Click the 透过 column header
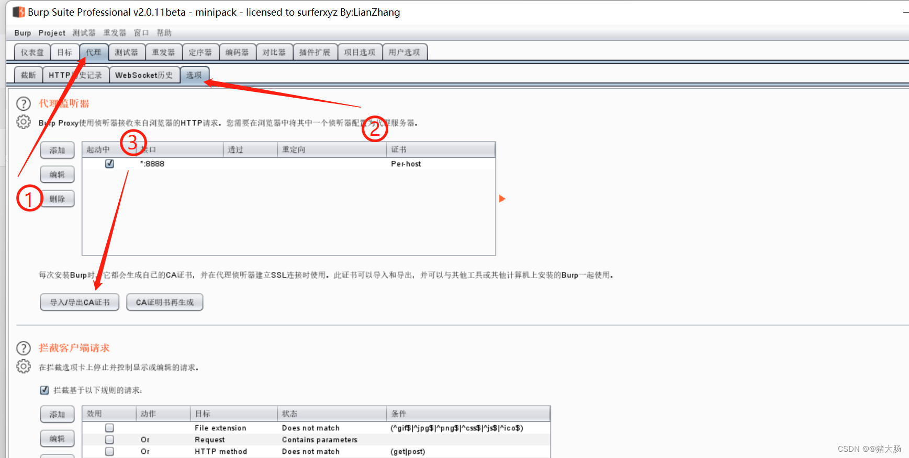Screen dimensions: 909x458 [250, 149]
